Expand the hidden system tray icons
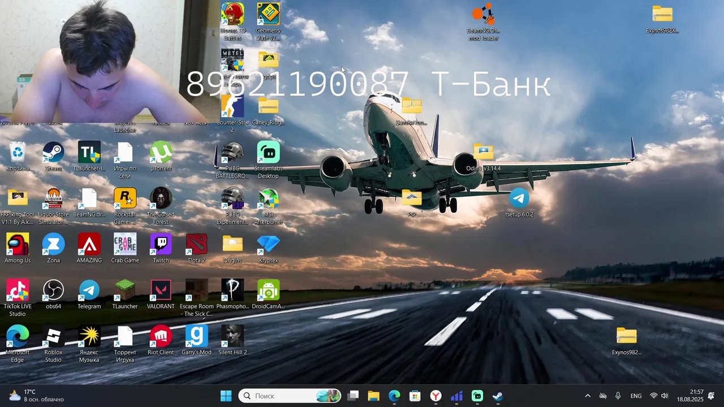 click(x=587, y=396)
